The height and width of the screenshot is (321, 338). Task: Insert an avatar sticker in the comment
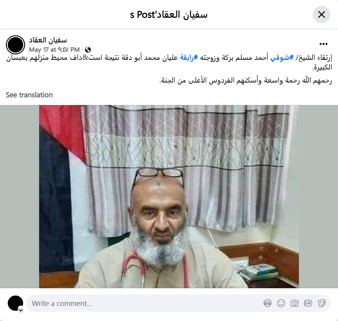267,303
